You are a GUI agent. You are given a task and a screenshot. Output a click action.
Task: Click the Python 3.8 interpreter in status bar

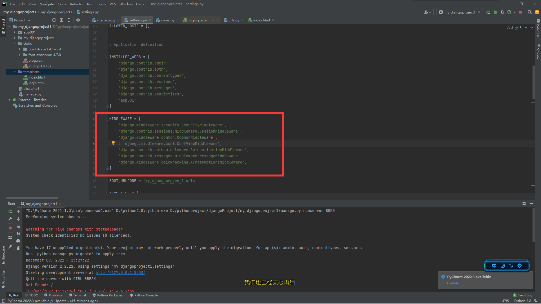(522, 301)
